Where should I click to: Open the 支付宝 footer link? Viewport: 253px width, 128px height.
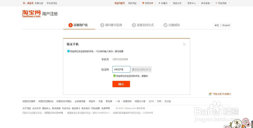(x=168, y=101)
